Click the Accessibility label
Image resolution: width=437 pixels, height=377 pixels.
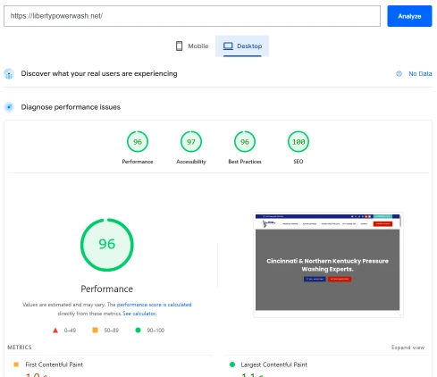[191, 162]
